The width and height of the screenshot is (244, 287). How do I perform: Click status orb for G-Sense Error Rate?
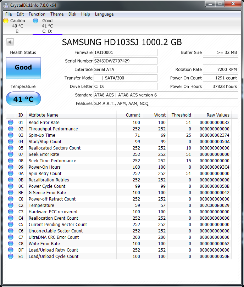(x=11, y=192)
